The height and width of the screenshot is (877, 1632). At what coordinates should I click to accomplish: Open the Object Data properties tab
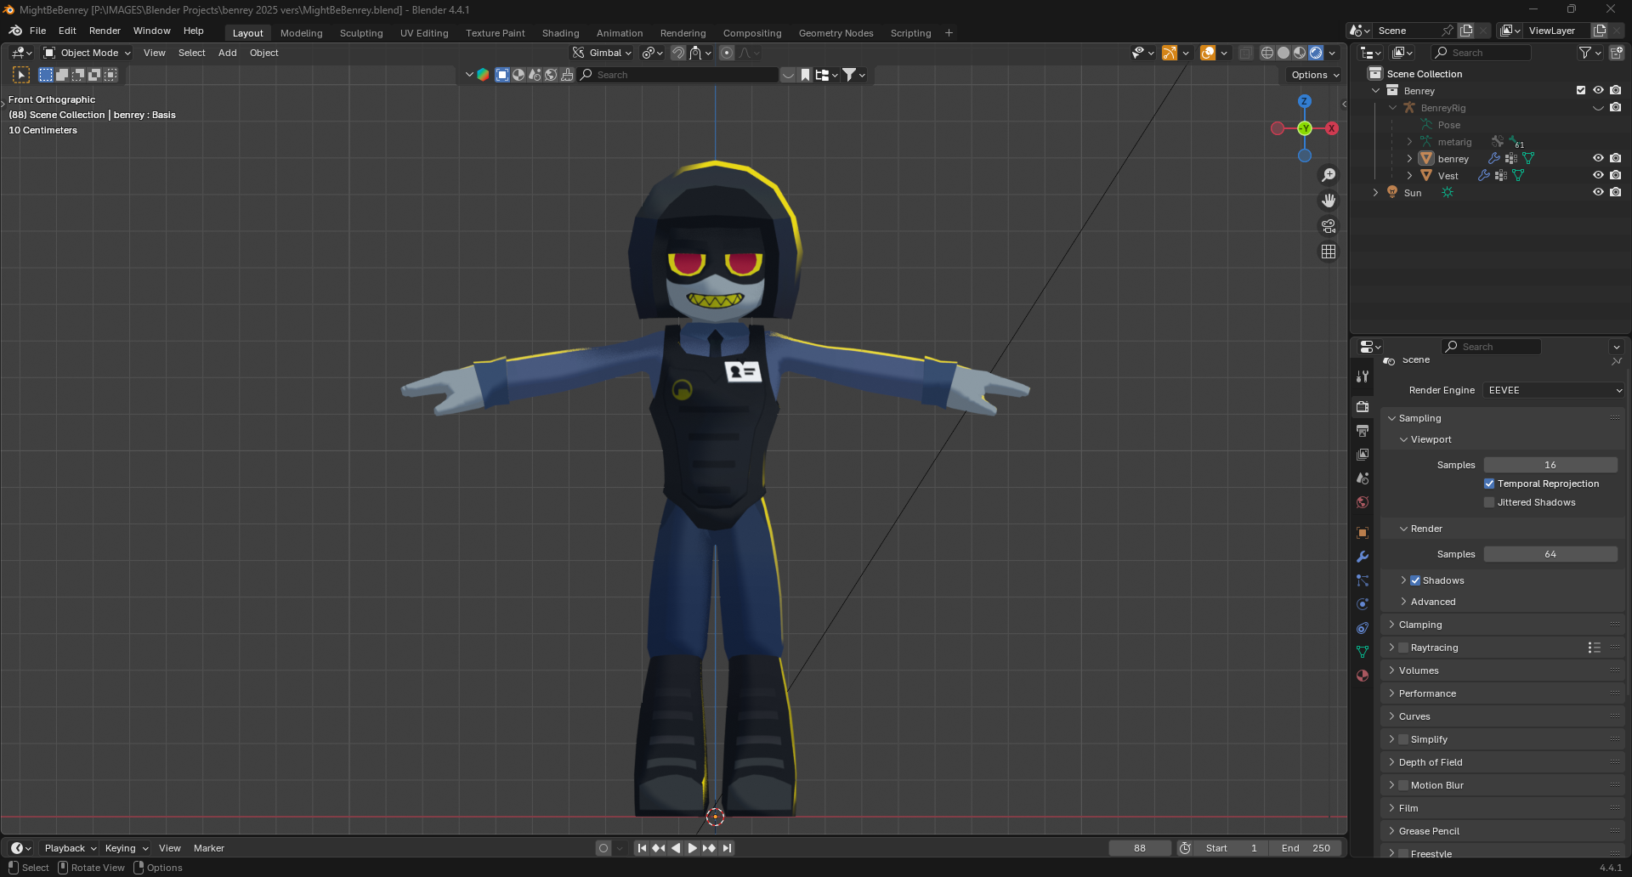[1363, 652]
